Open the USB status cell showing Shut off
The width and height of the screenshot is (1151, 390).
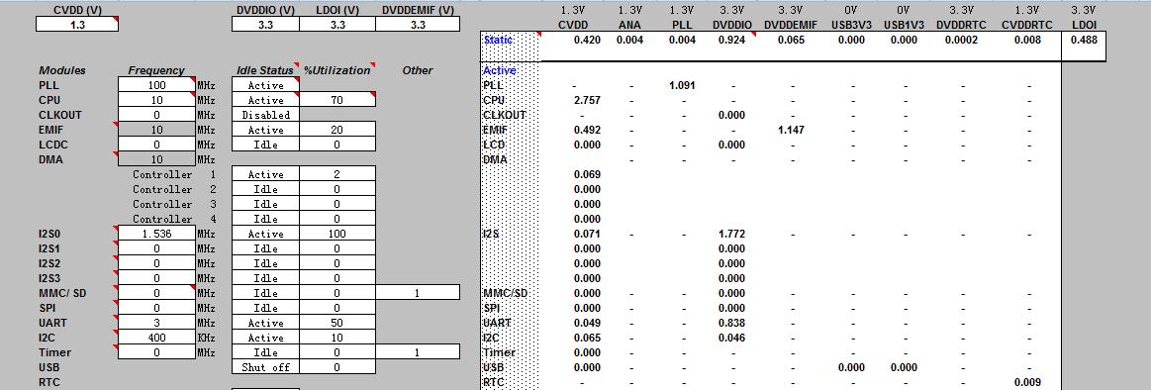click(x=265, y=366)
